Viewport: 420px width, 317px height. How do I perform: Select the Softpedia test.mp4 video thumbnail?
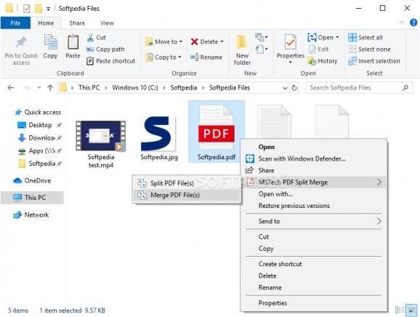coord(101,135)
